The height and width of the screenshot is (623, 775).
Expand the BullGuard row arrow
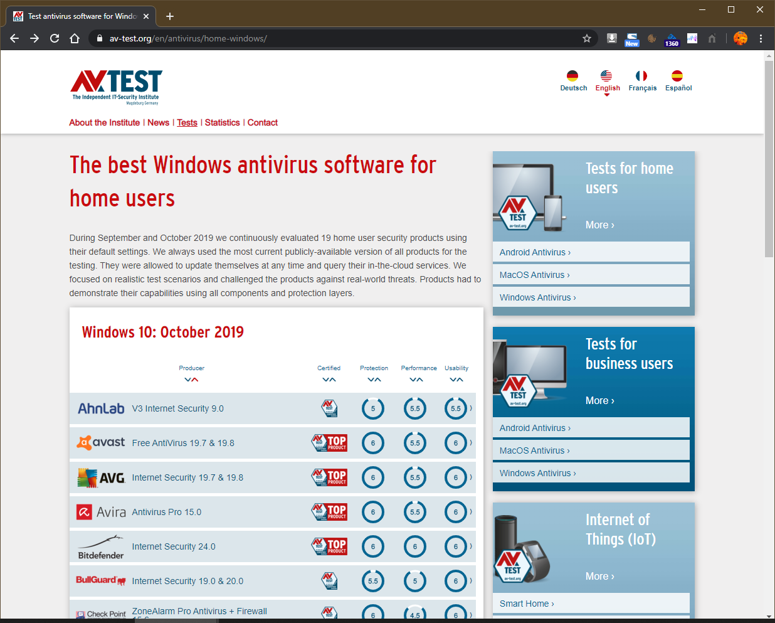pyautogui.click(x=471, y=580)
